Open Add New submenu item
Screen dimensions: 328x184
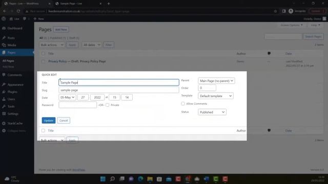(8, 67)
